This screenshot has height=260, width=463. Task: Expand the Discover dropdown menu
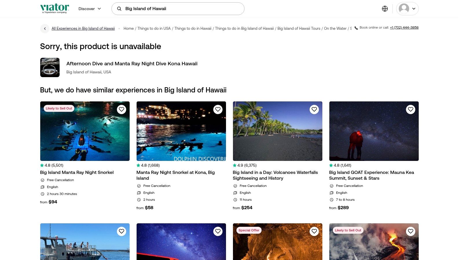point(90,9)
